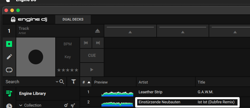Select the green performance mode icon
250x108 pixels.
coord(9,44)
